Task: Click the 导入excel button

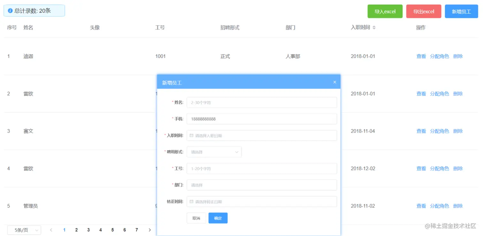Action: point(385,11)
